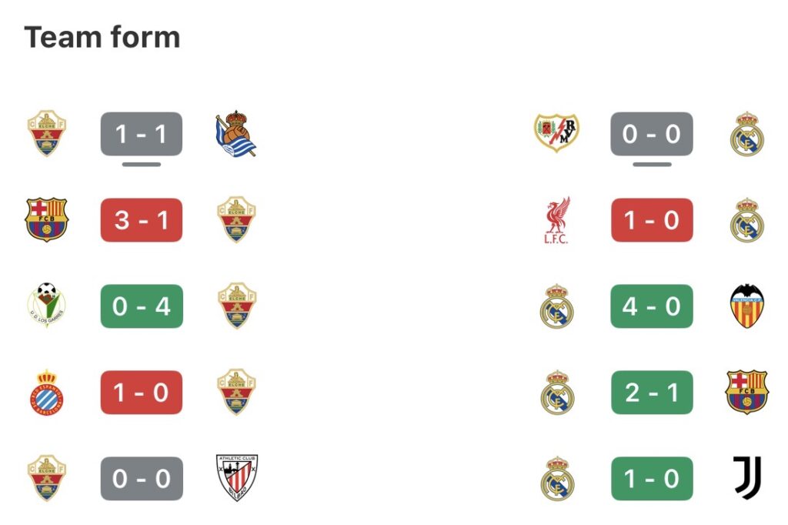Select the Rayo Vallecano crest
Image resolution: width=788 pixels, height=525 pixels.
556,133
